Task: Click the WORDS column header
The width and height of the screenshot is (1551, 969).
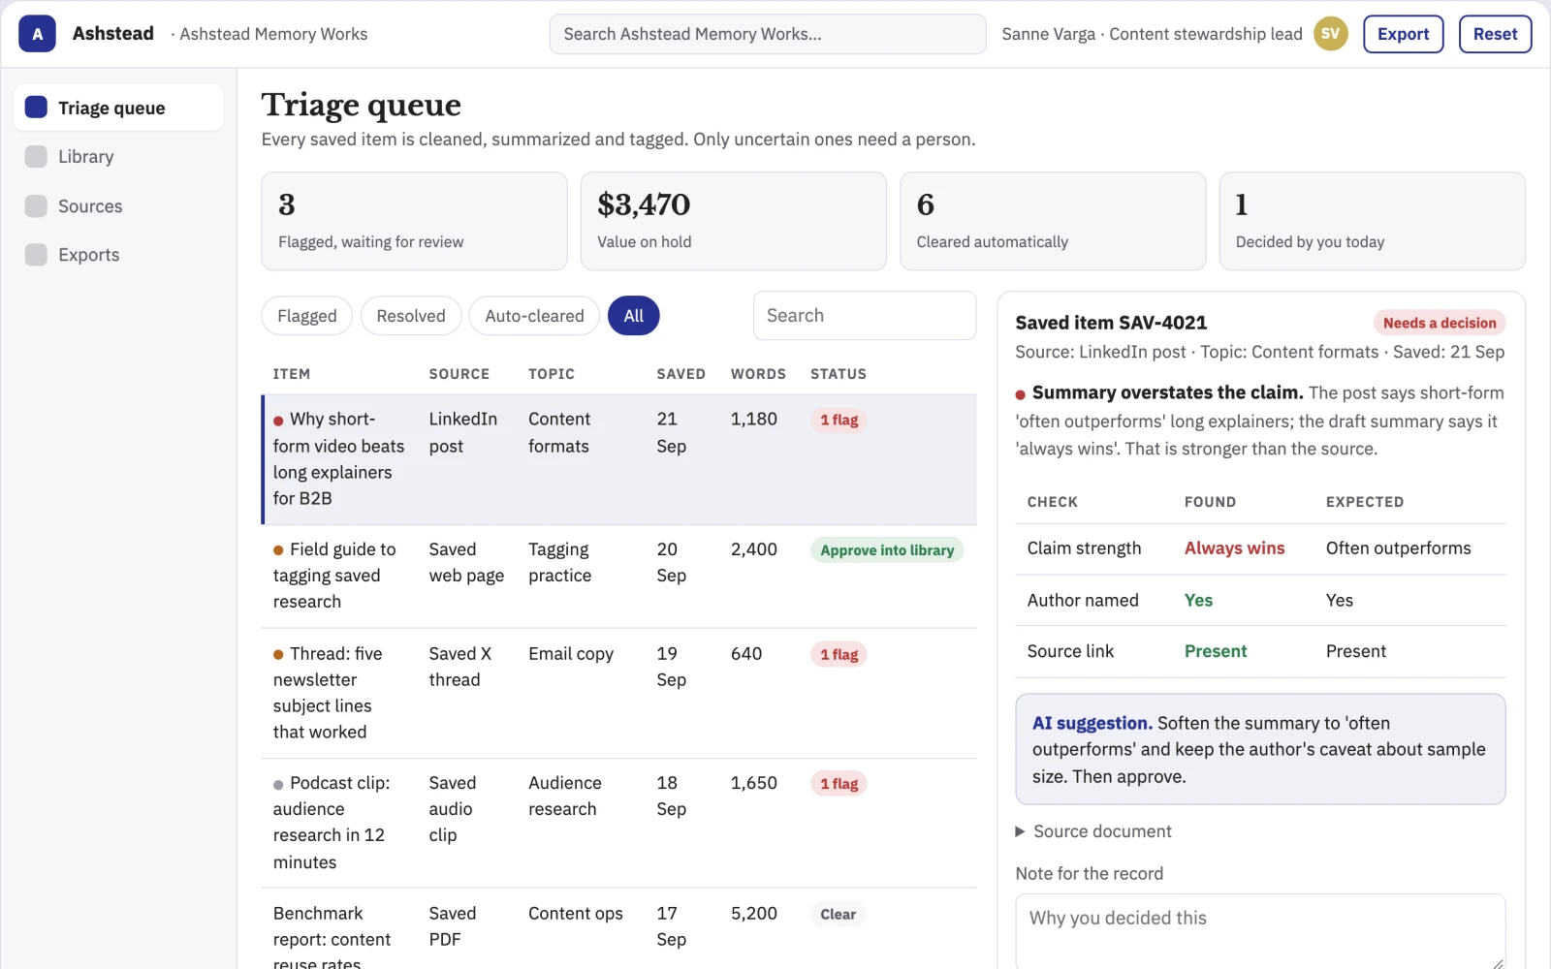Action: pos(758,374)
